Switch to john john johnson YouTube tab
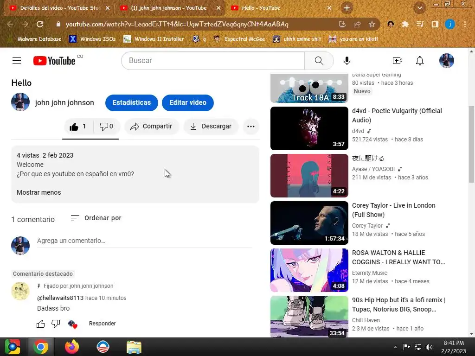 tap(169, 8)
